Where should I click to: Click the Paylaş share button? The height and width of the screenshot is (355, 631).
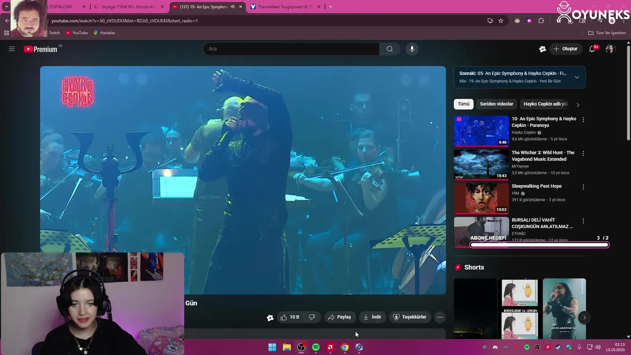click(x=340, y=317)
